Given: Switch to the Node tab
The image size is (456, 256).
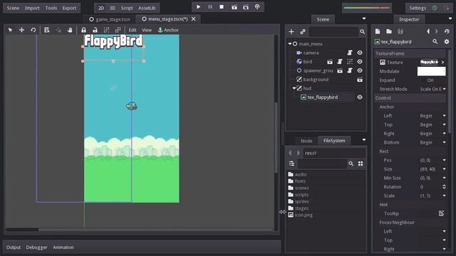Looking at the screenshot, I should tap(306, 141).
